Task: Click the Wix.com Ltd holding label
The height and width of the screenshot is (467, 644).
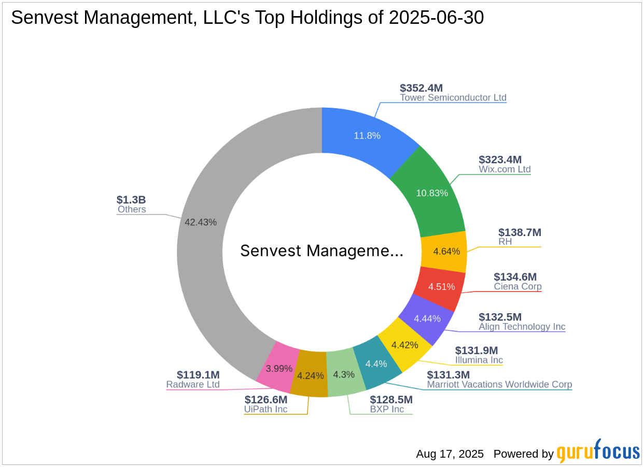Action: pos(504,169)
